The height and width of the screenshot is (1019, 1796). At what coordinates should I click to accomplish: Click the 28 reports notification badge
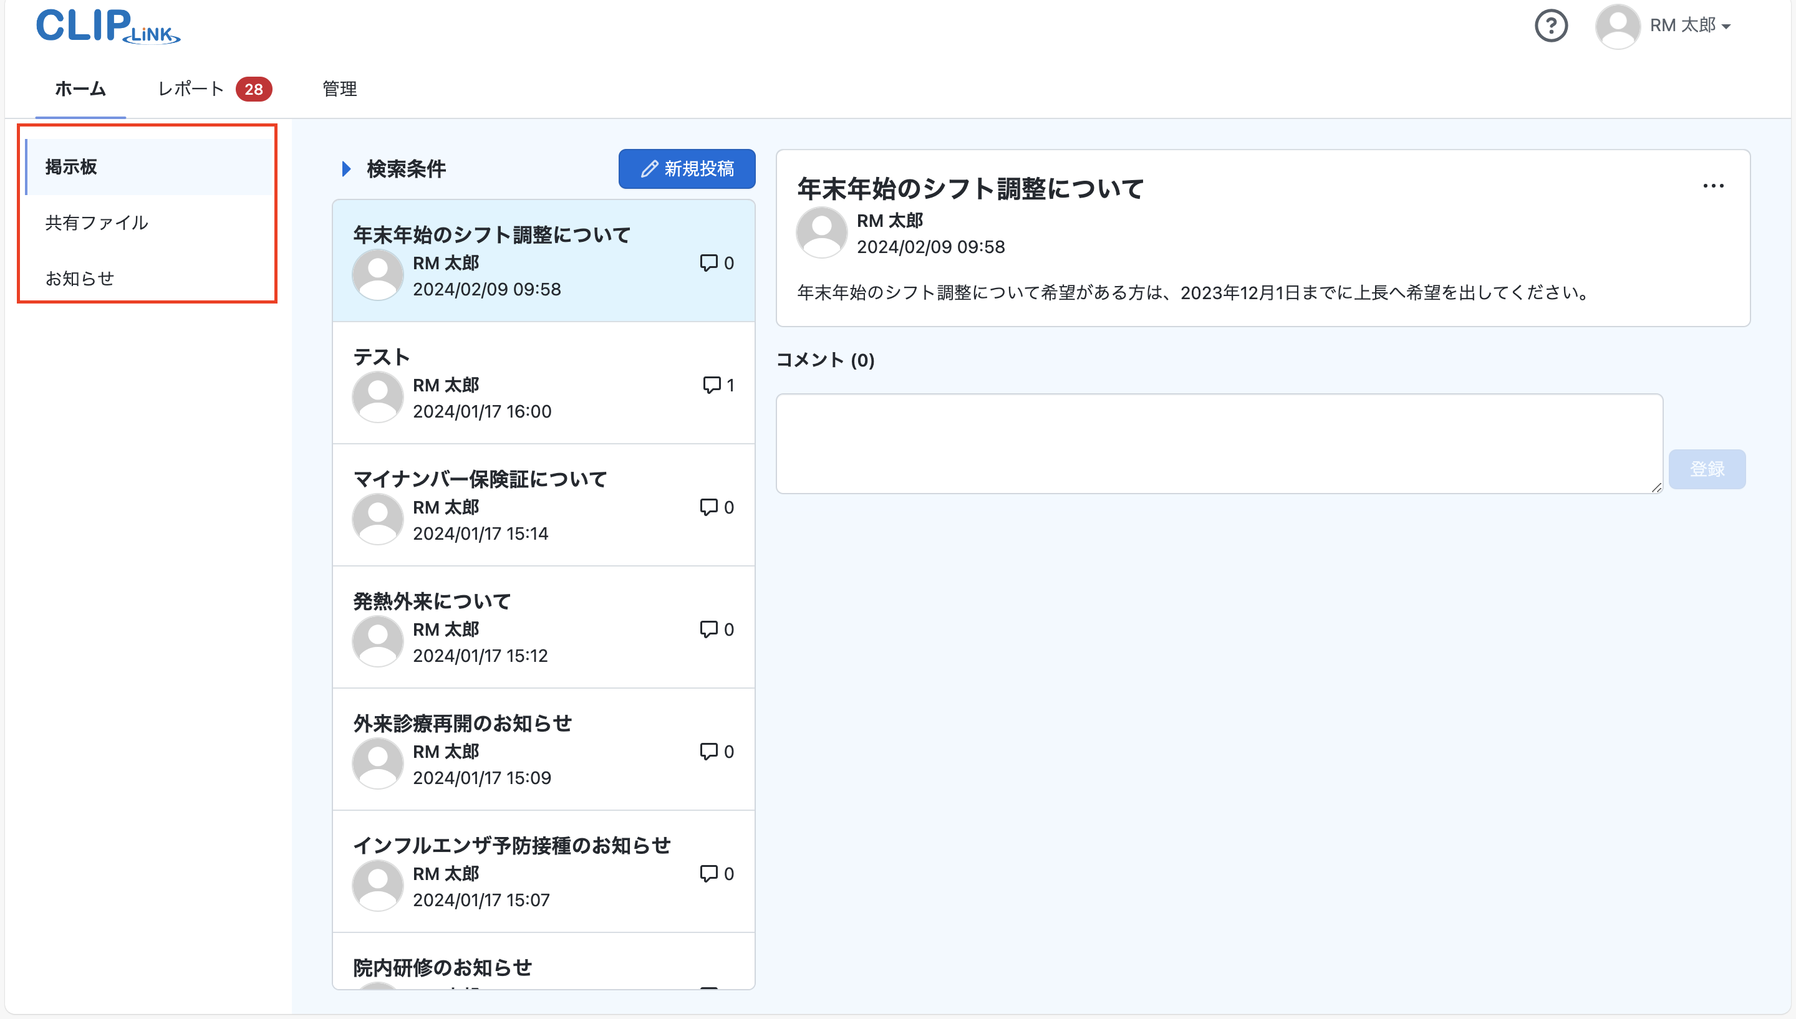(253, 90)
